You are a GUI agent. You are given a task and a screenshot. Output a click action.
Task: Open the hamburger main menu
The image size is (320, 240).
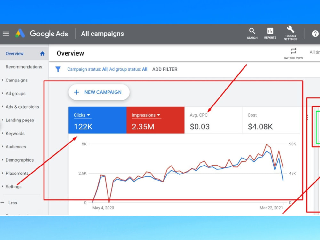click(x=6, y=34)
